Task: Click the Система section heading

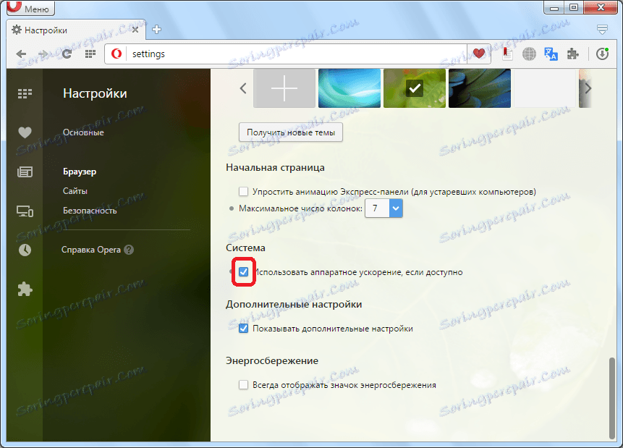Action: click(x=245, y=248)
